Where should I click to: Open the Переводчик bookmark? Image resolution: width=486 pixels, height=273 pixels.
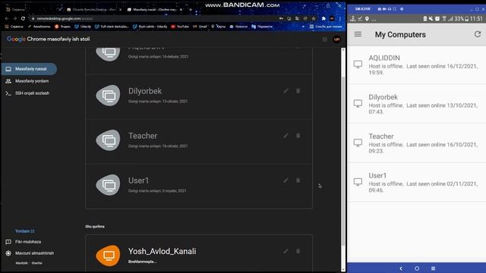tap(262, 27)
